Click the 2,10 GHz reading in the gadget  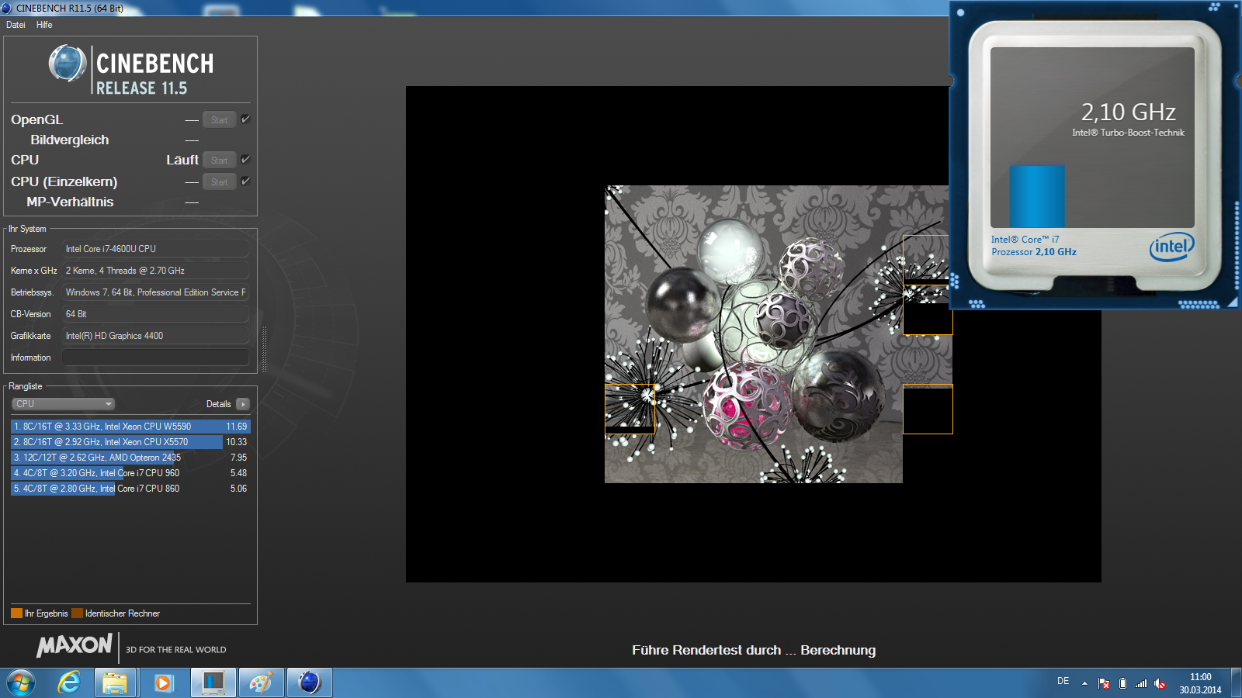click(1128, 112)
